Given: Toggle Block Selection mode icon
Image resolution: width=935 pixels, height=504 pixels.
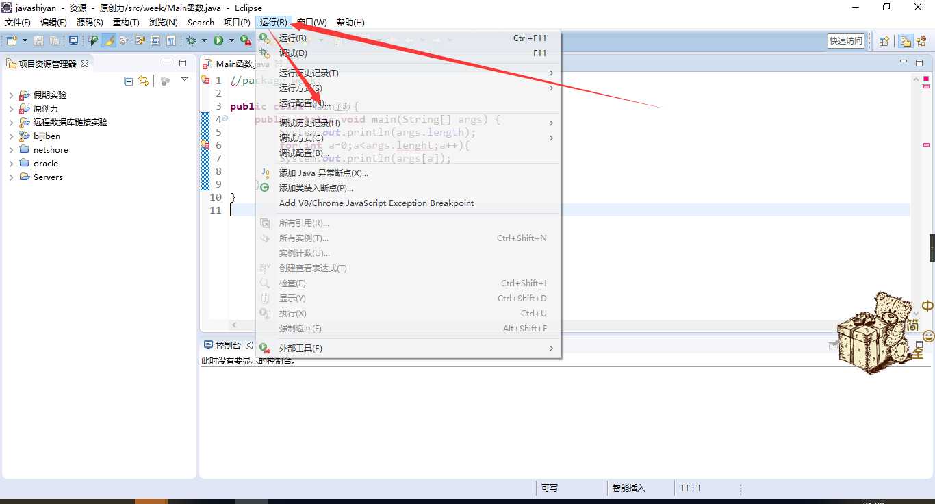Looking at the screenshot, I should tap(155, 41).
